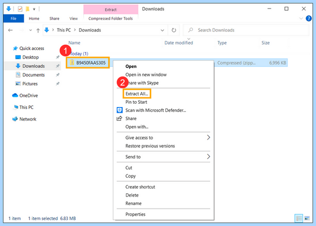The width and height of the screenshot is (316, 226).
Task: Switch to the View ribbon tab
Action: [x=74, y=18]
